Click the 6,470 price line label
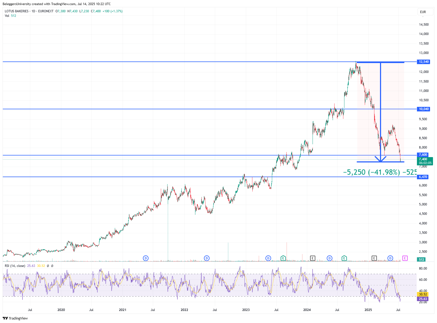This screenshot has width=437, height=323. coord(423,177)
